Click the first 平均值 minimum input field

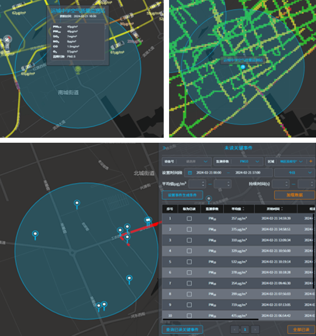point(197,184)
